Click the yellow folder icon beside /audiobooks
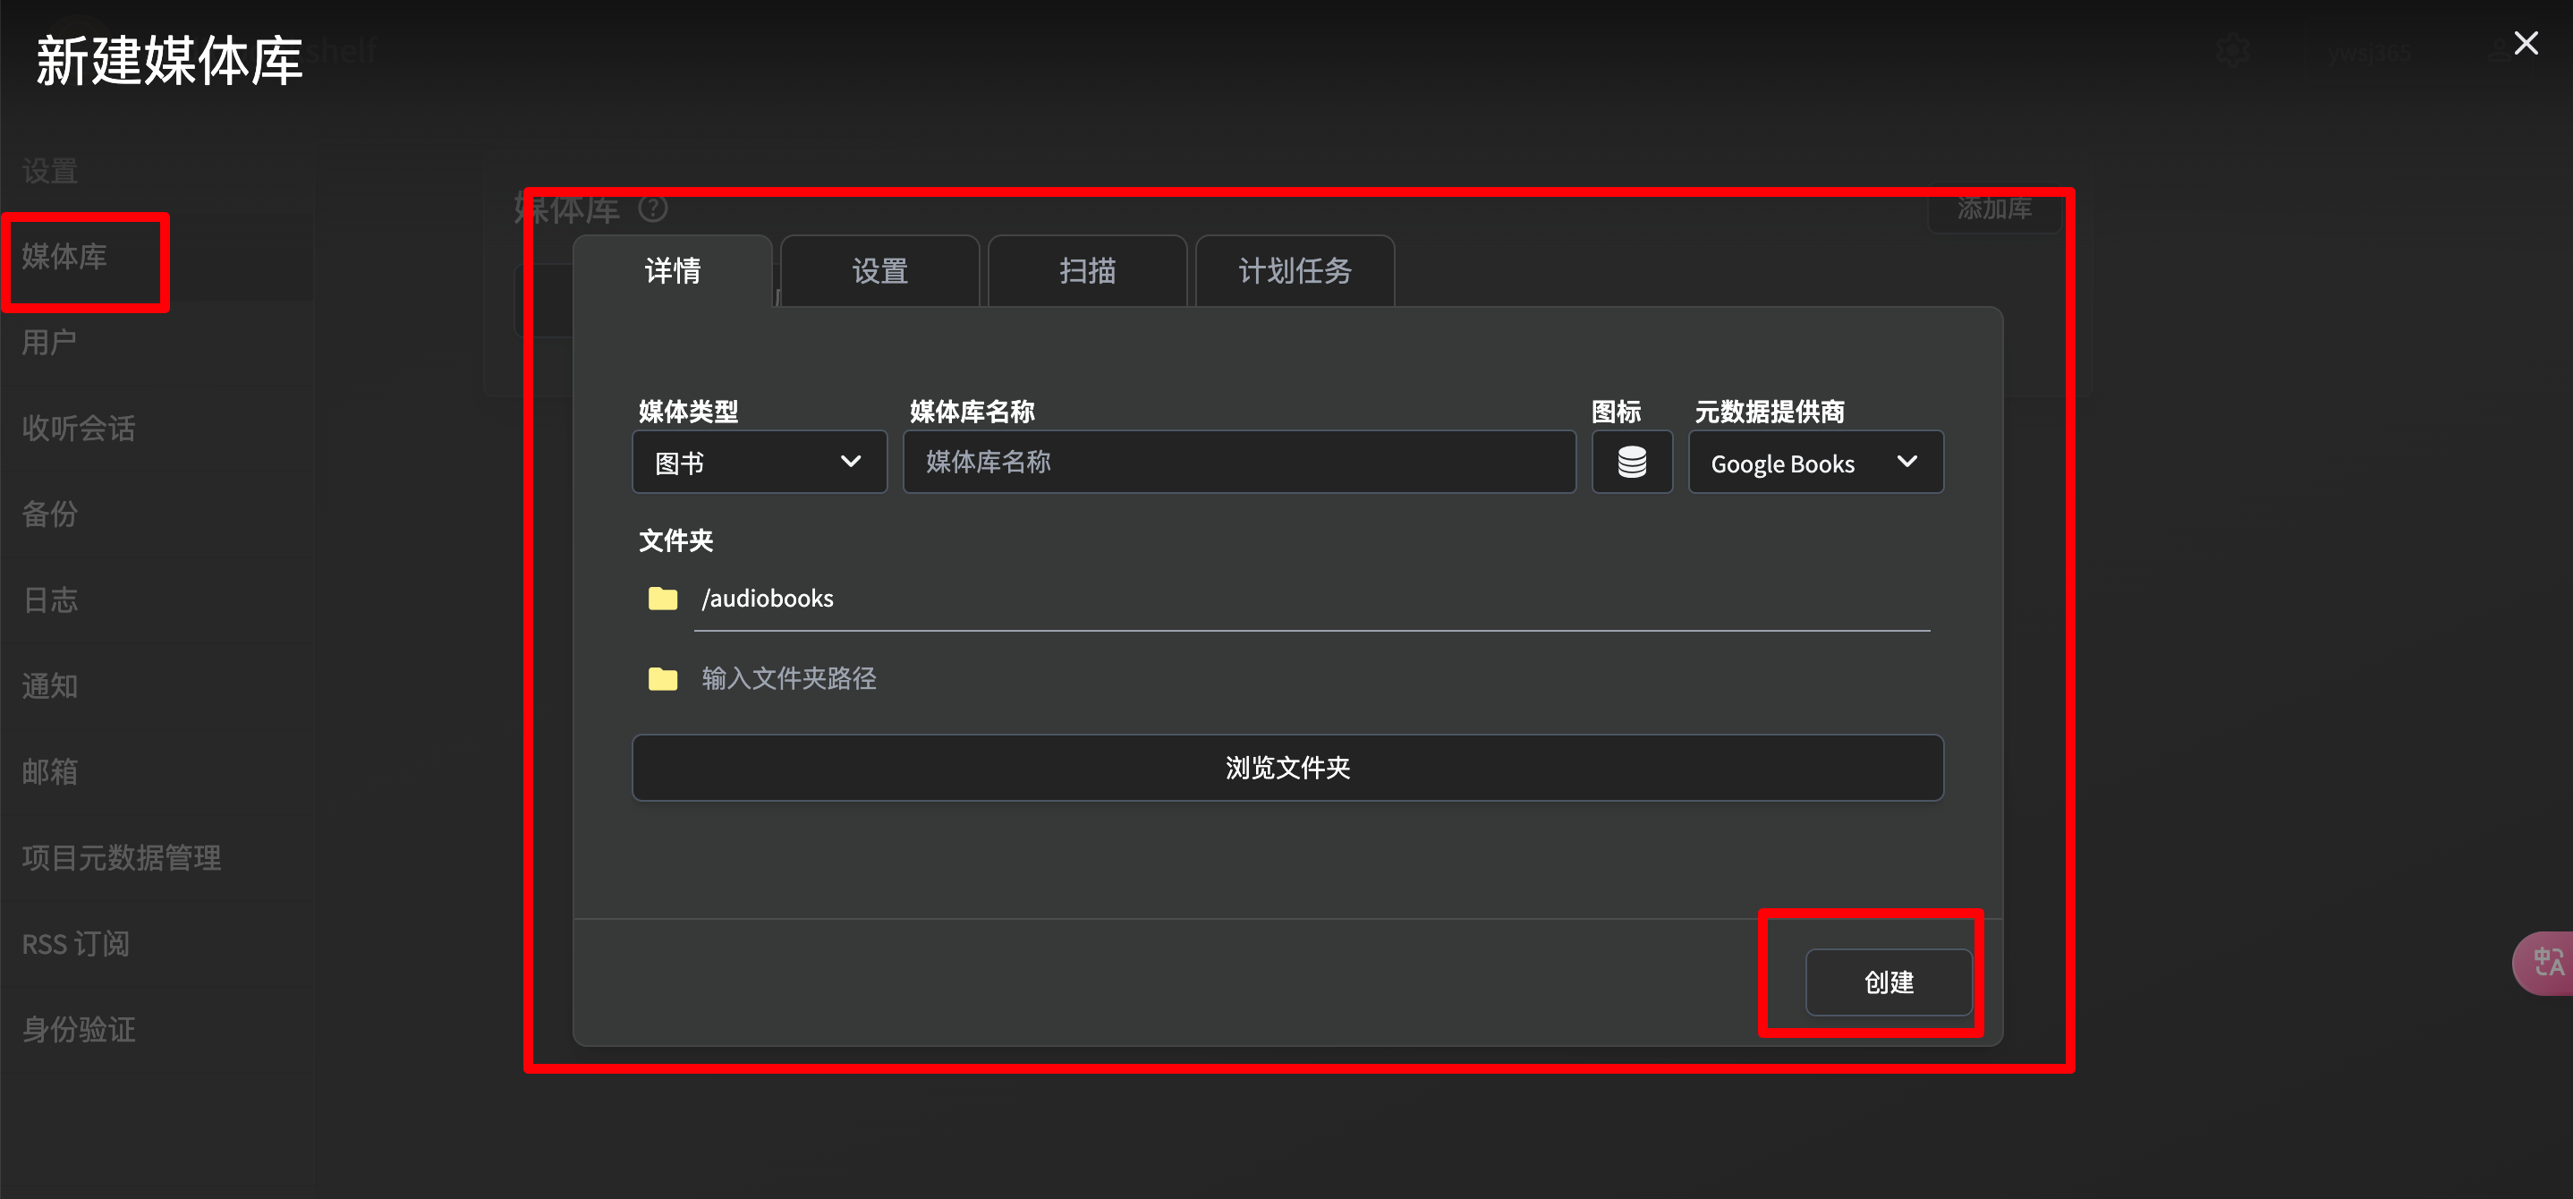 tap(662, 599)
